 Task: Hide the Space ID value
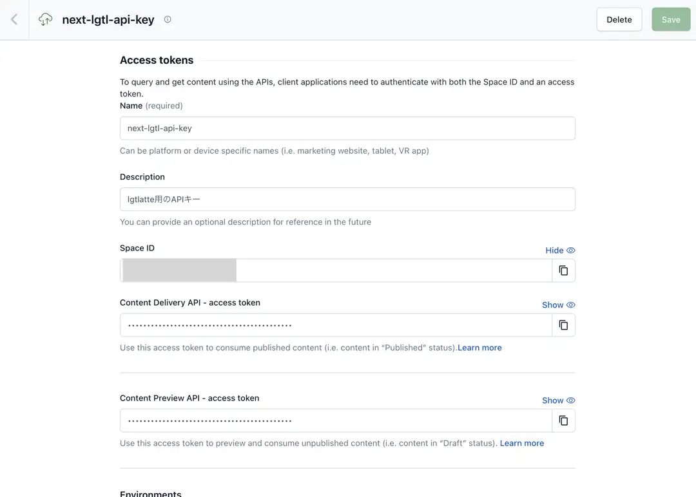coord(559,250)
